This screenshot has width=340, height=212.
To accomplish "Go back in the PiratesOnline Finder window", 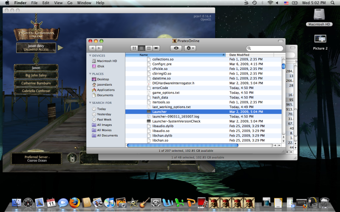I will 93,48.
